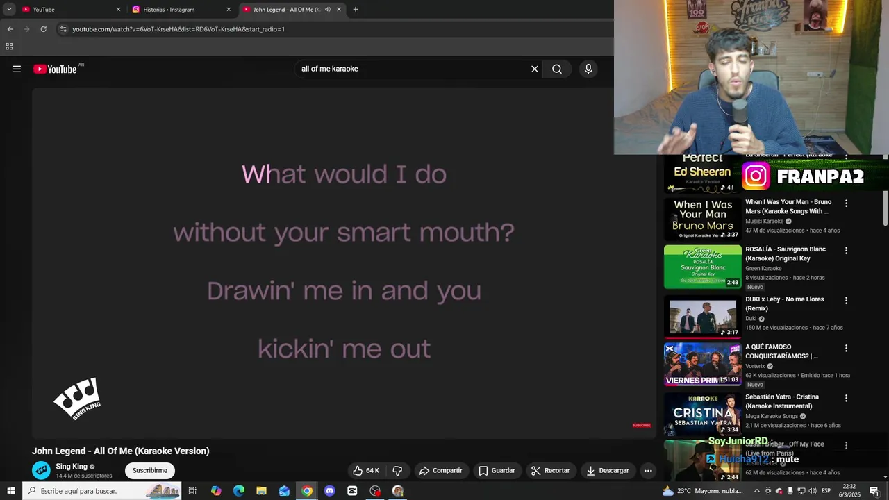Open the browser apps grid icon
889x500 pixels.
[x=9, y=47]
